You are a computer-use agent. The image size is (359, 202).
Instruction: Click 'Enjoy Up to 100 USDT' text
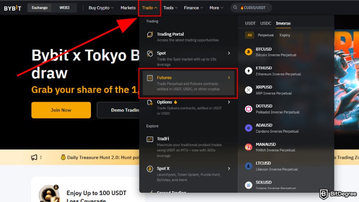pos(96,193)
